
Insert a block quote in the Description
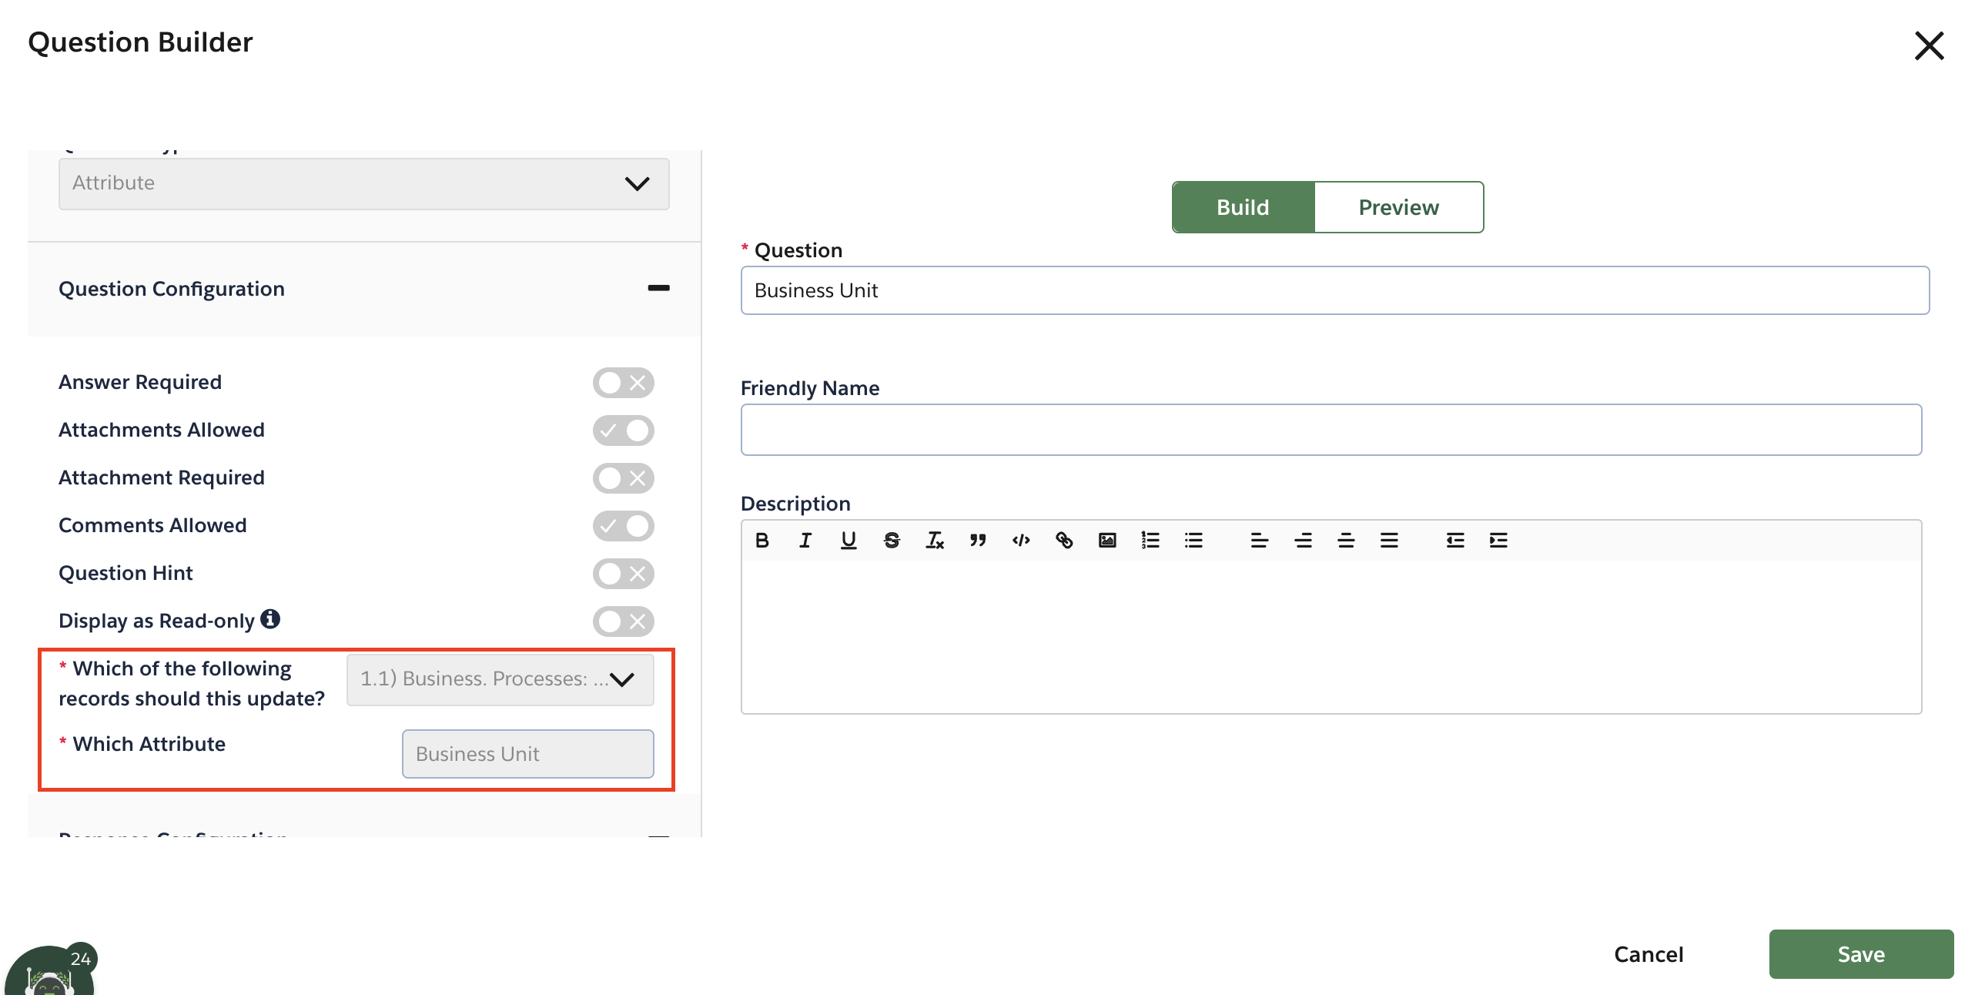pos(978,541)
